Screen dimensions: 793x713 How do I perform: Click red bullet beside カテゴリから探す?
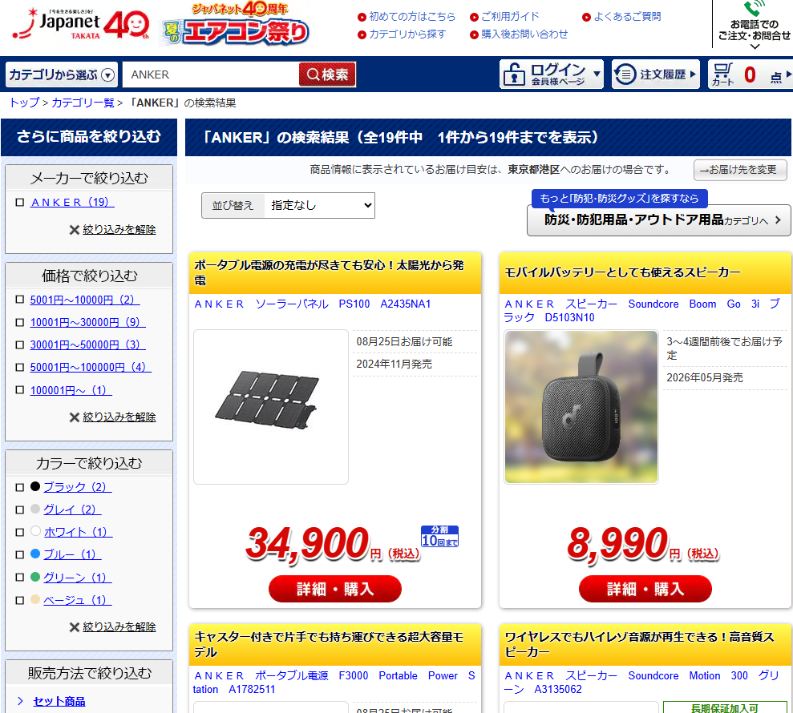click(362, 35)
